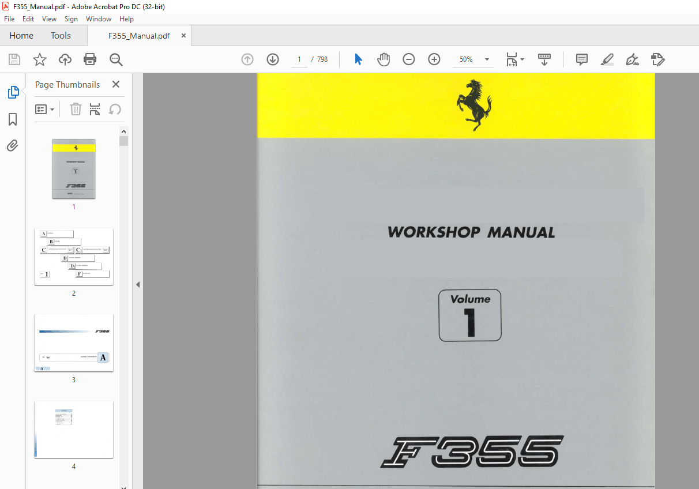This screenshot has height=489, width=699.
Task: Add a sticky note comment
Action: point(582,59)
